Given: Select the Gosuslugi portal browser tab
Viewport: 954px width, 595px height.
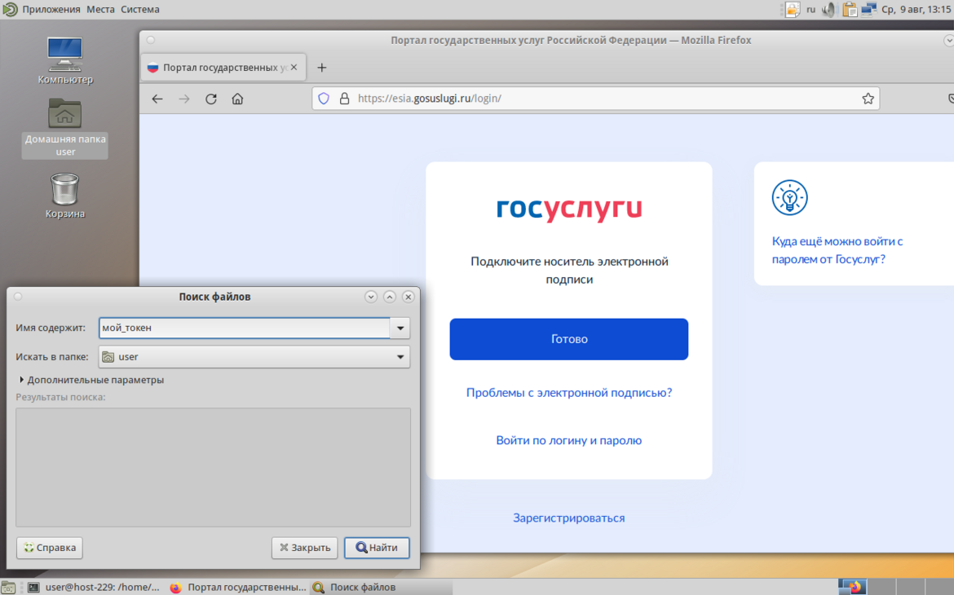Looking at the screenshot, I should click(x=223, y=68).
